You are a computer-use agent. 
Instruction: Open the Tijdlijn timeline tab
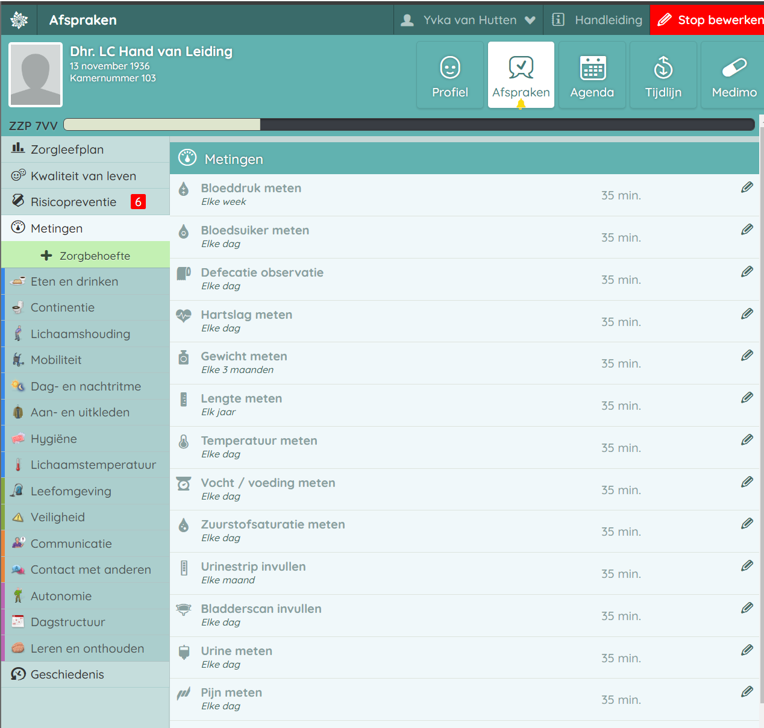(x=663, y=75)
